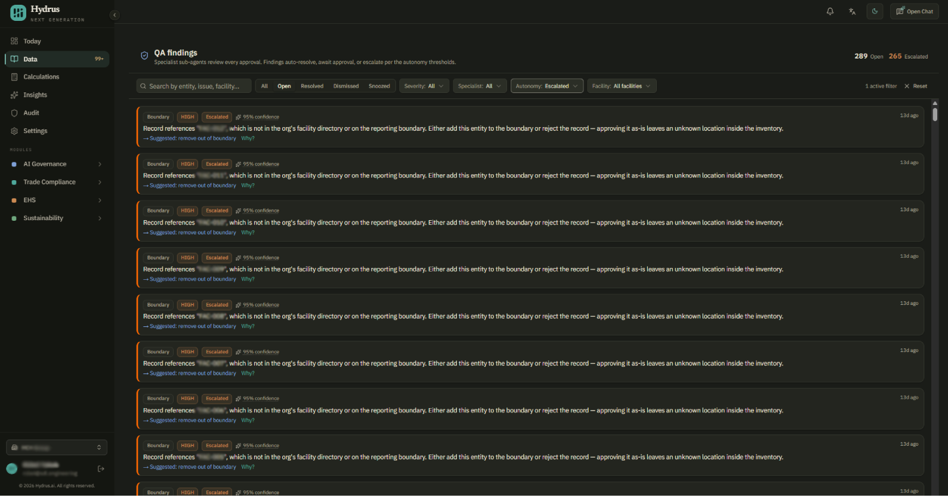Click the '1 active filter' label
Viewport: 948px width, 497px height.
(x=881, y=86)
